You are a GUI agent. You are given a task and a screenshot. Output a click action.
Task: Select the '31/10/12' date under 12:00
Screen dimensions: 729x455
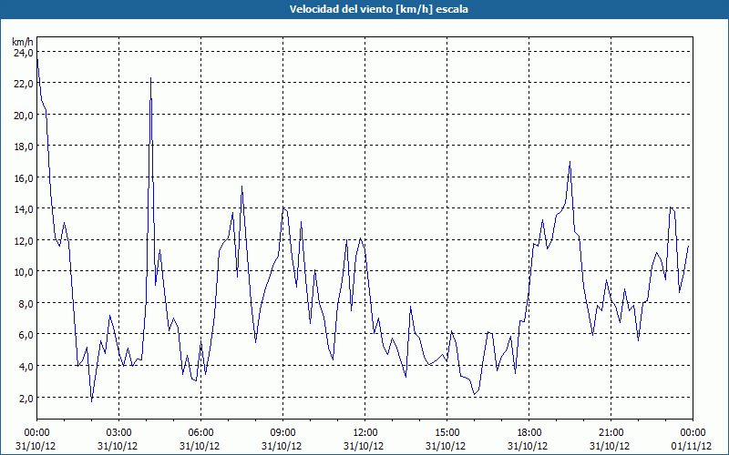(x=365, y=446)
